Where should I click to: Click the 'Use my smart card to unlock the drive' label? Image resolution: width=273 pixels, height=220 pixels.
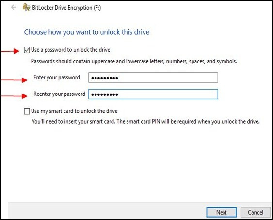tap(74, 111)
